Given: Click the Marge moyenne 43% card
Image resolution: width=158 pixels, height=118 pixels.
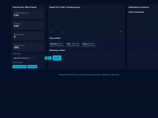Looking at the screenshot, I should 28,47.
